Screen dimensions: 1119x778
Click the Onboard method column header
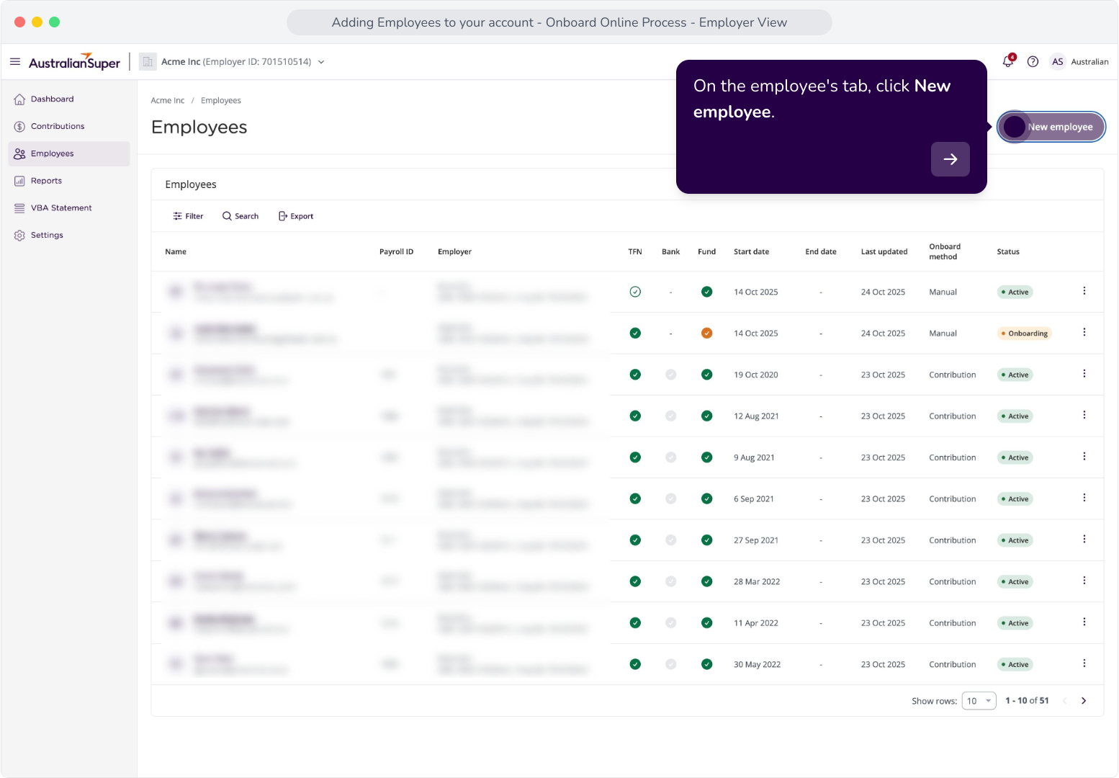point(945,251)
